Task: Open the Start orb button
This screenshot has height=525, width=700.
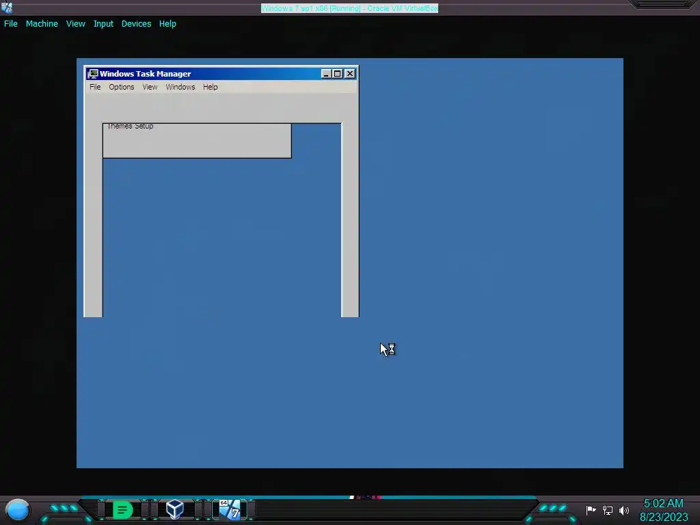Action: (x=18, y=511)
